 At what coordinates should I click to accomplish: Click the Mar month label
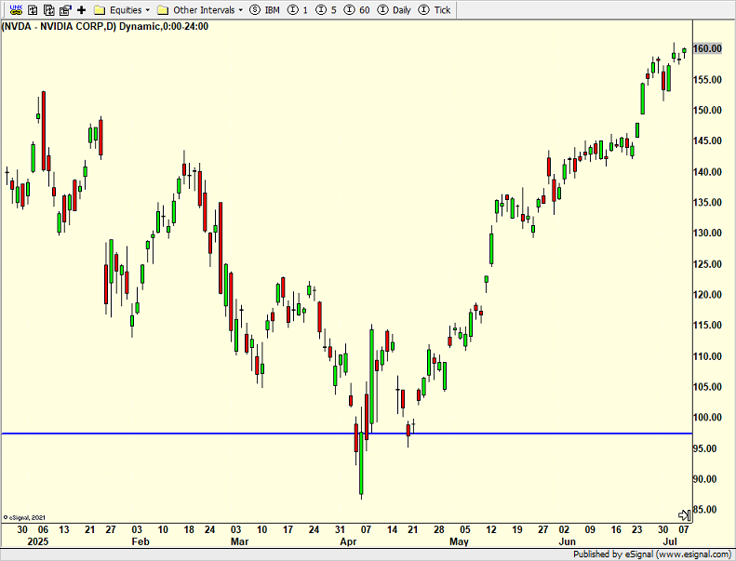point(239,541)
